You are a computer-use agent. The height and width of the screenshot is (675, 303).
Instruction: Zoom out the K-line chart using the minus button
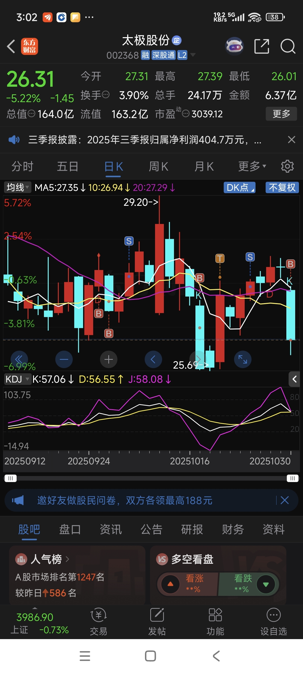pos(64,359)
